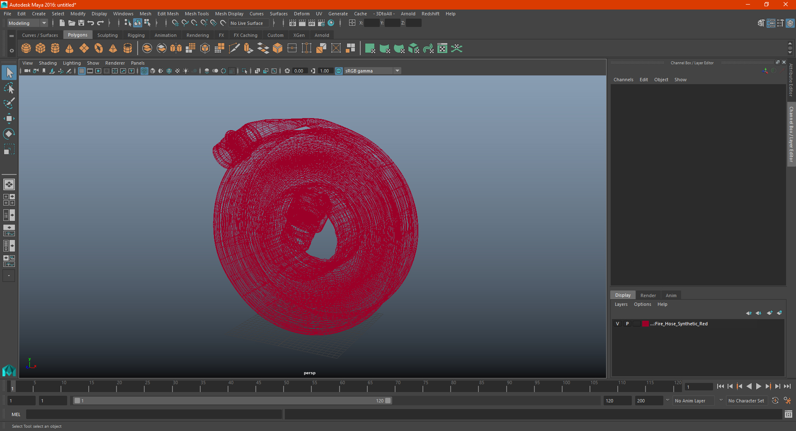This screenshot has height=431, width=796.
Task: Select the Paint Selection tool
Action: (x=9, y=103)
